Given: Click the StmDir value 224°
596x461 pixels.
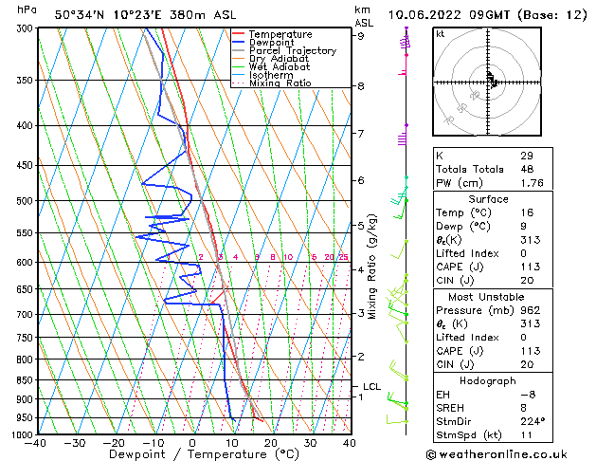Looking at the screenshot, I should pyautogui.click(x=533, y=421).
